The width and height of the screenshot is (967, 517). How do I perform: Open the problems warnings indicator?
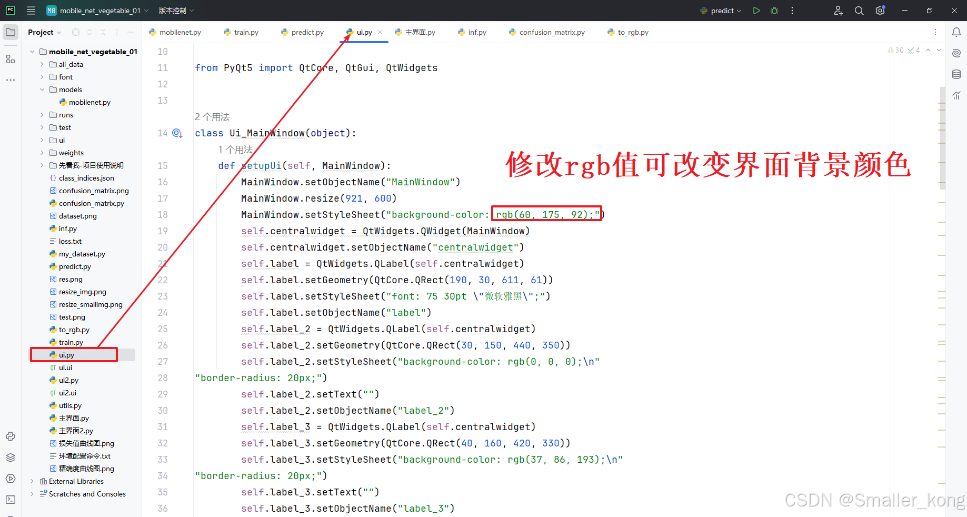[904, 50]
